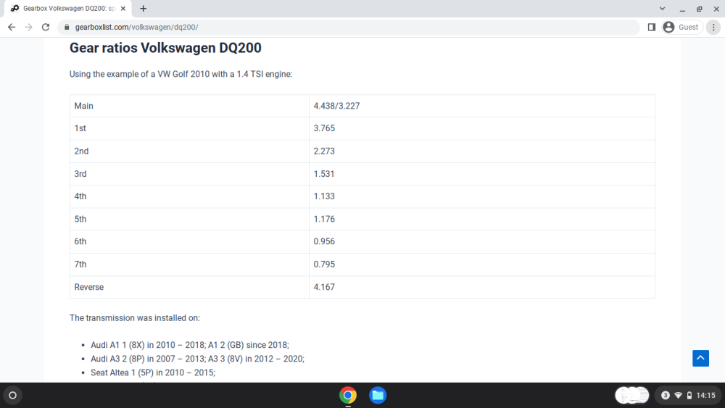Click the 'Main' row label
Screen dimensions: 725x408
[x=83, y=106]
